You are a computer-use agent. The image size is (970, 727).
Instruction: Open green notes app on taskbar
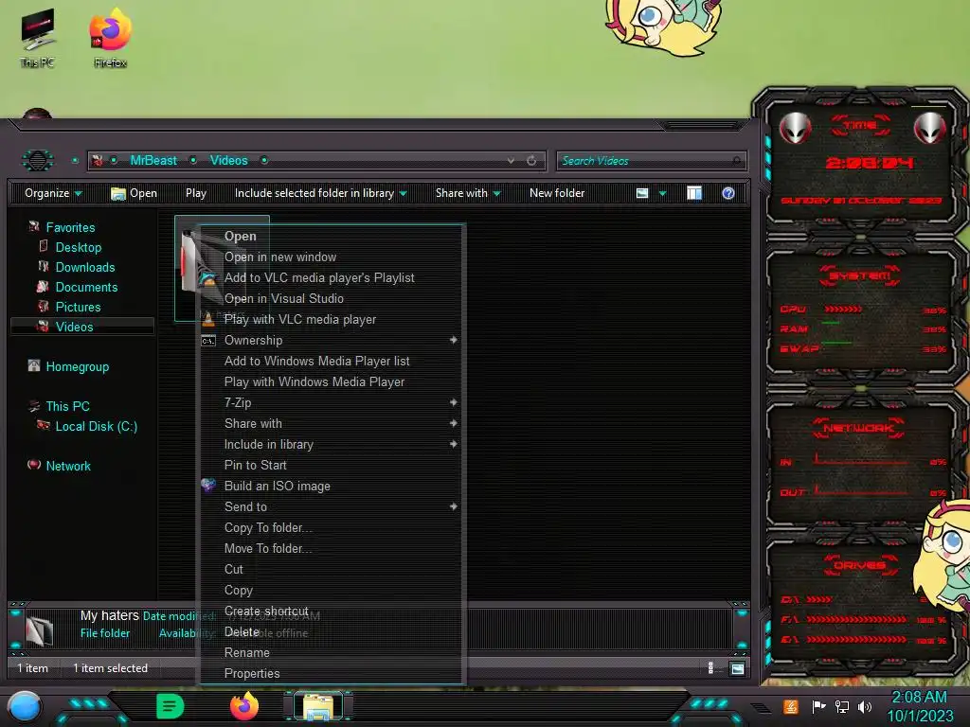(x=171, y=706)
